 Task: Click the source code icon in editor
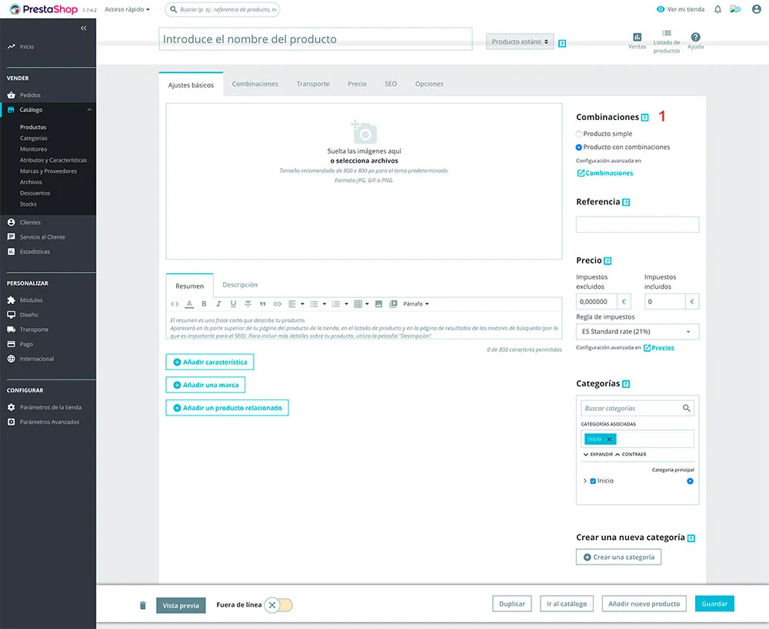(175, 303)
